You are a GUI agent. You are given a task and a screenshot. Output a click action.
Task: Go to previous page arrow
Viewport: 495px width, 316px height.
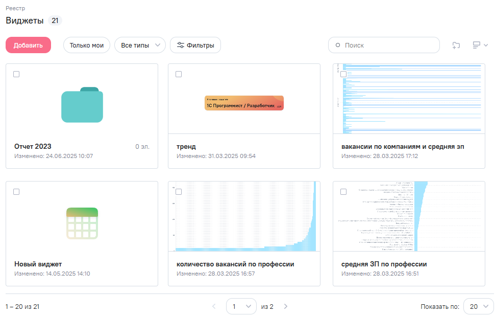point(214,306)
